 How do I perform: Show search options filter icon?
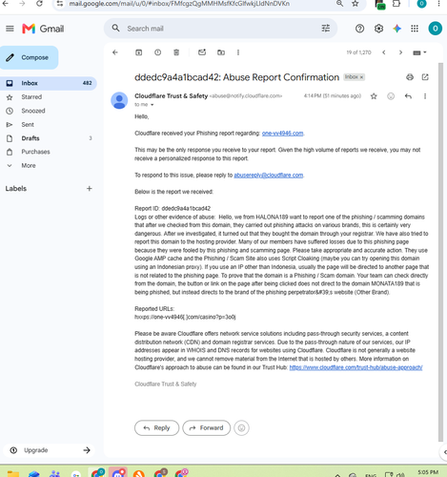pyautogui.click(x=326, y=29)
